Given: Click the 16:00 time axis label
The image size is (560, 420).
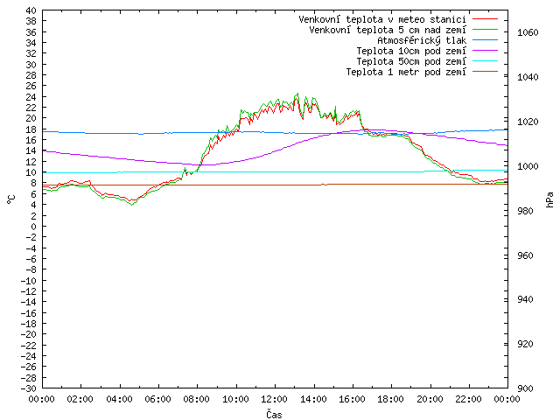Looking at the screenshot, I should coord(352,399).
